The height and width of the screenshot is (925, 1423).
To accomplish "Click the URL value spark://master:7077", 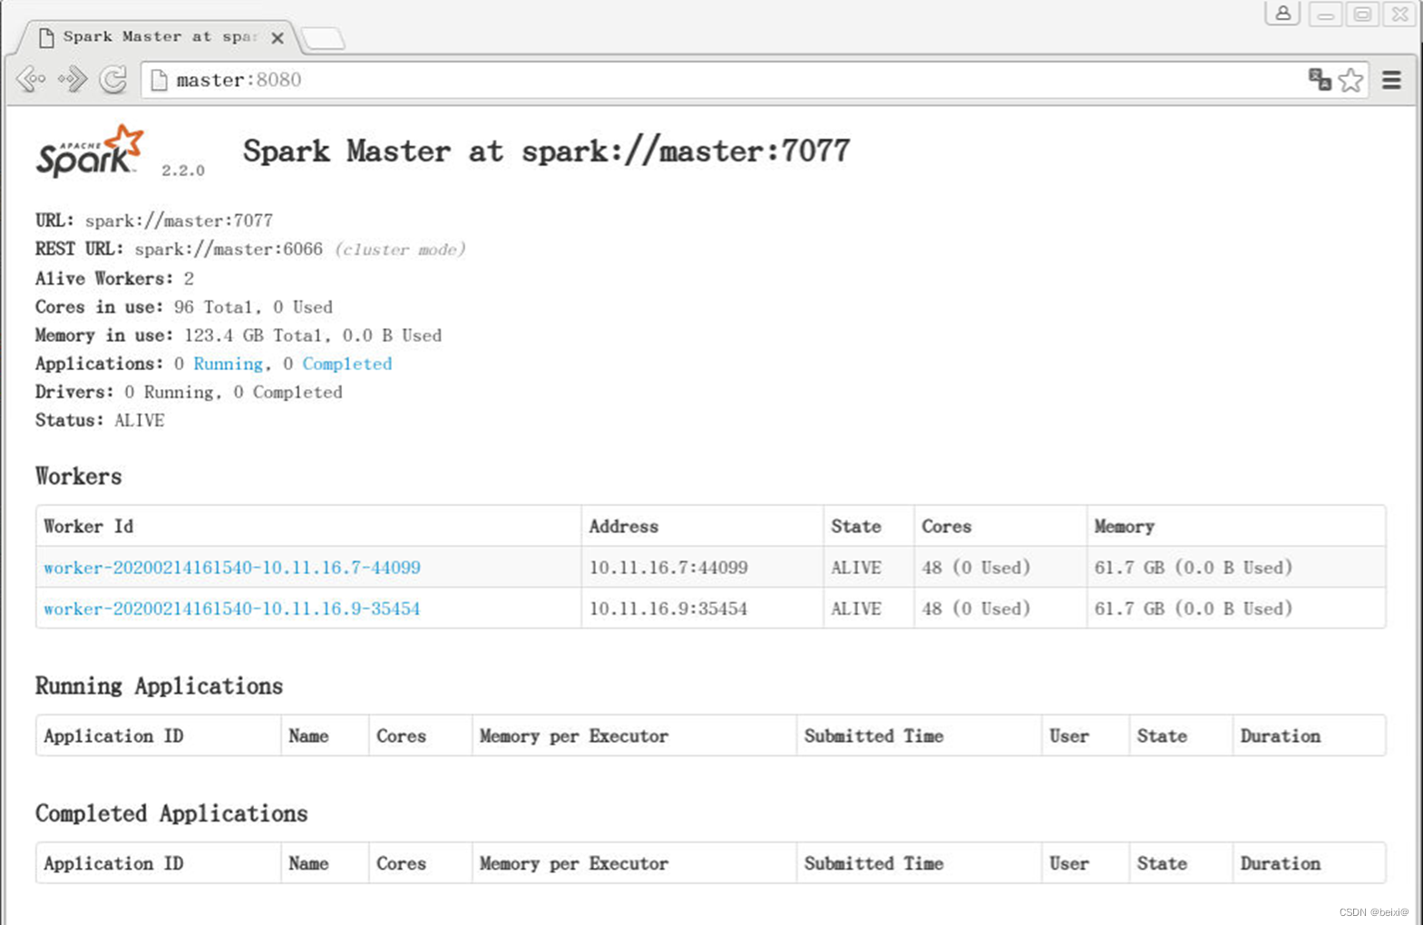I will [x=179, y=220].
